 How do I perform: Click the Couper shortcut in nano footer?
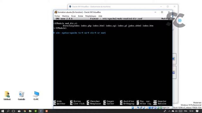coord(109,101)
